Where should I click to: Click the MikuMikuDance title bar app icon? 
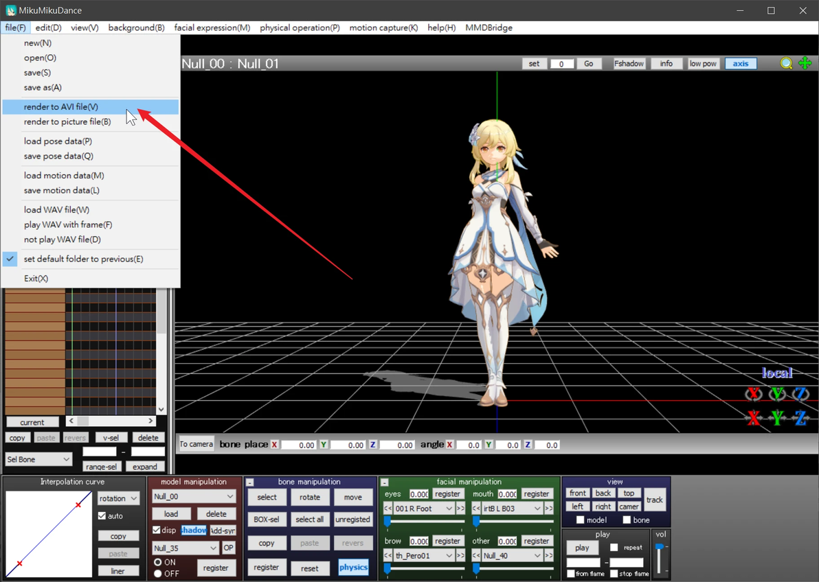click(11, 10)
